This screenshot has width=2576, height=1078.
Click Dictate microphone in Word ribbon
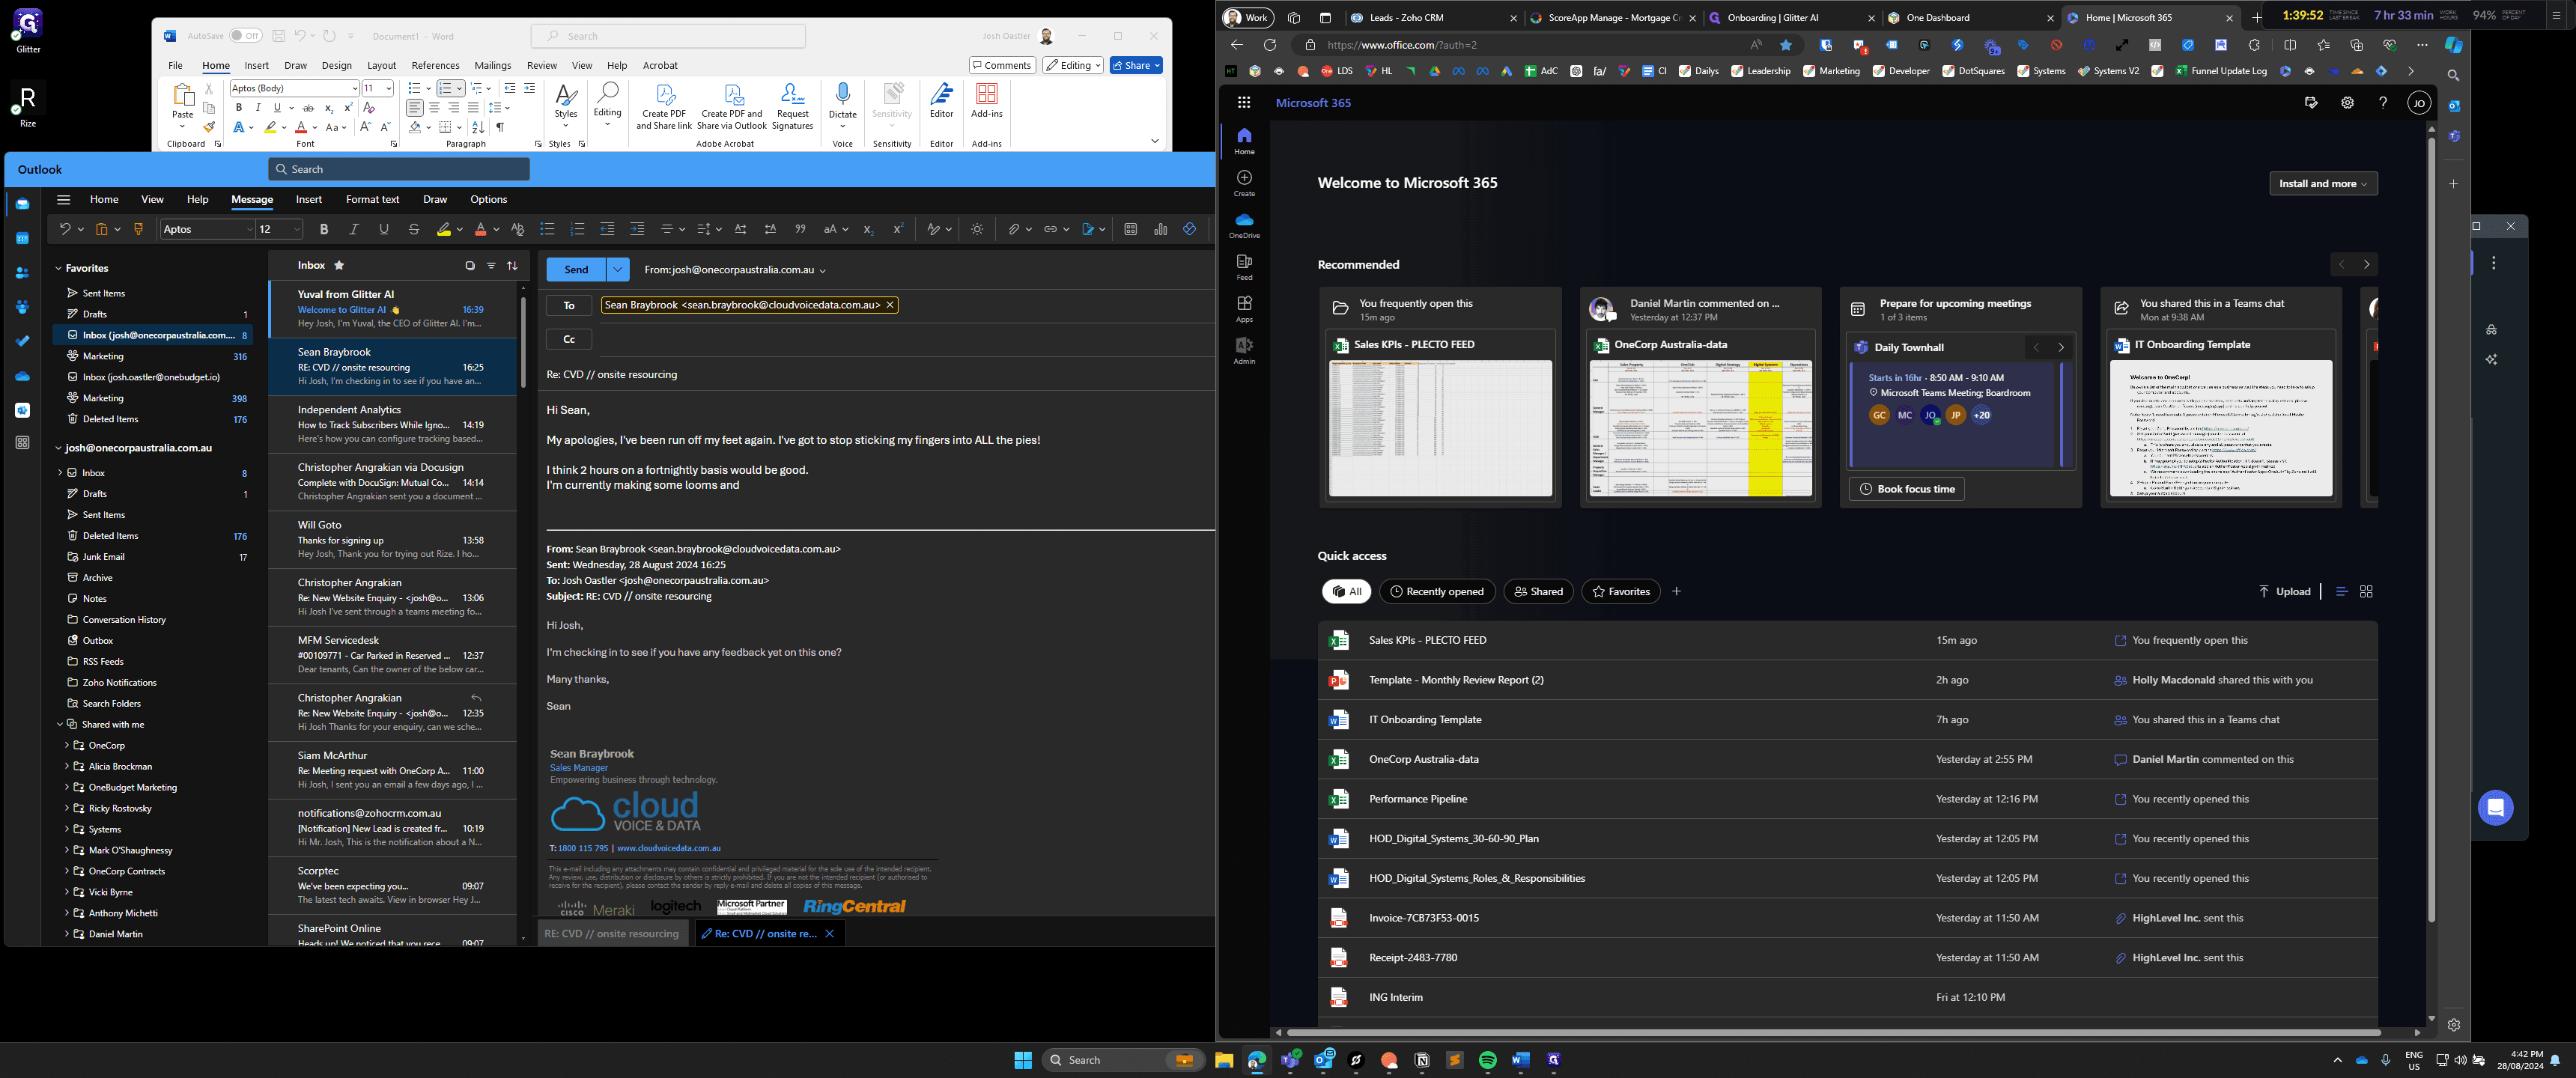pos(843,101)
